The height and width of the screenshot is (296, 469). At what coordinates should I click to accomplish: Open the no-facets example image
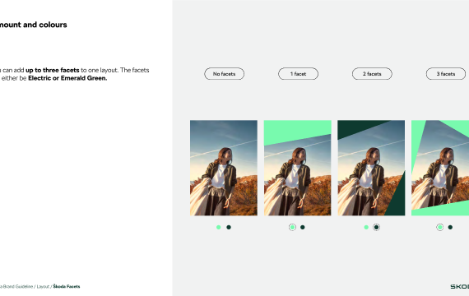point(224,168)
